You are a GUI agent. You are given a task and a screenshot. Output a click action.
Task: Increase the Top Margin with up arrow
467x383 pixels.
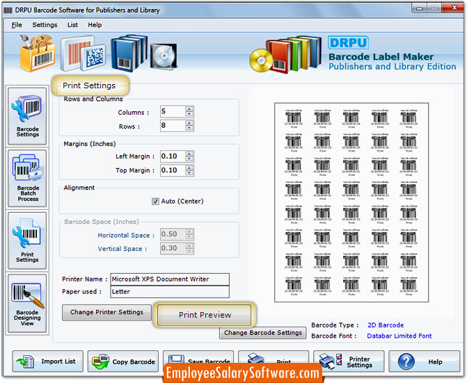[189, 168]
